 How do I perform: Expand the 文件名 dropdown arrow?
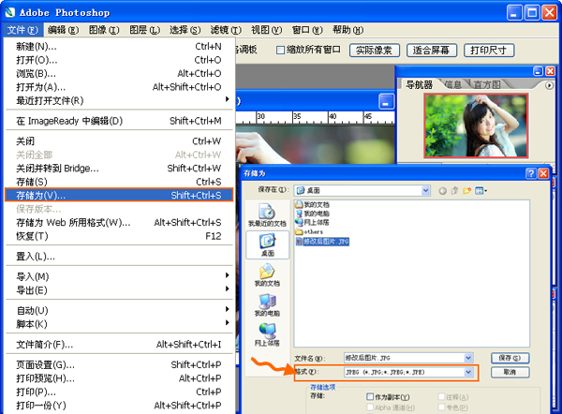pos(468,358)
